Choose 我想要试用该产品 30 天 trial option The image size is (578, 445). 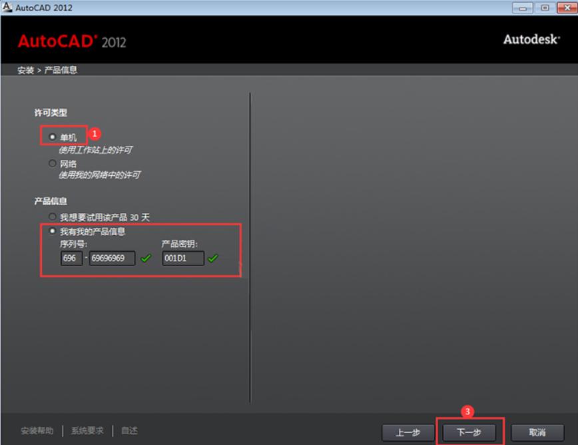pyautogui.click(x=53, y=217)
